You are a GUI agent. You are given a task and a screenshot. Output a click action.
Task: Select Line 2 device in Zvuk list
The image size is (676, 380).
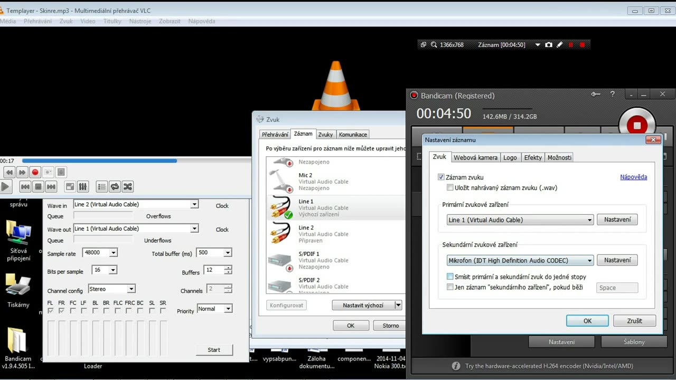336,234
